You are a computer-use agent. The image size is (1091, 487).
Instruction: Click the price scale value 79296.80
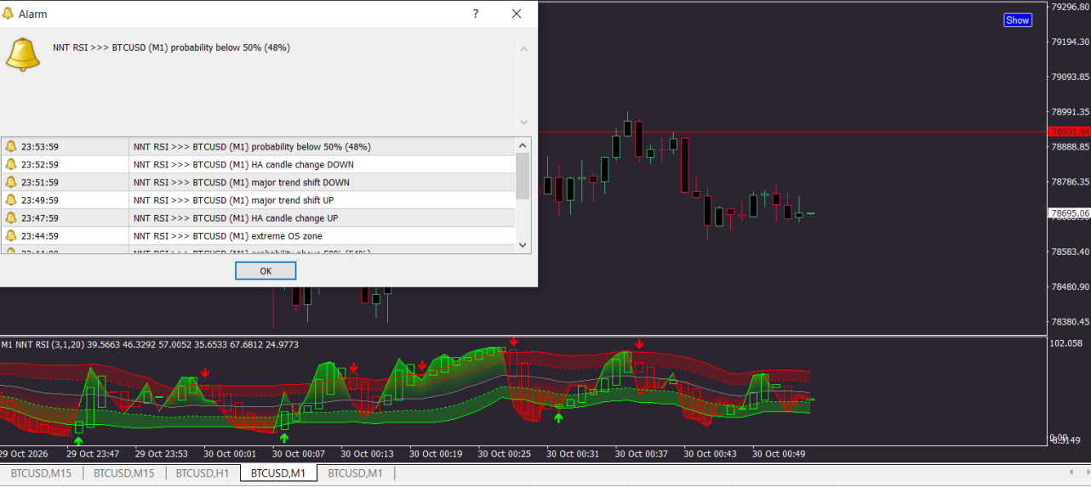1071,7
